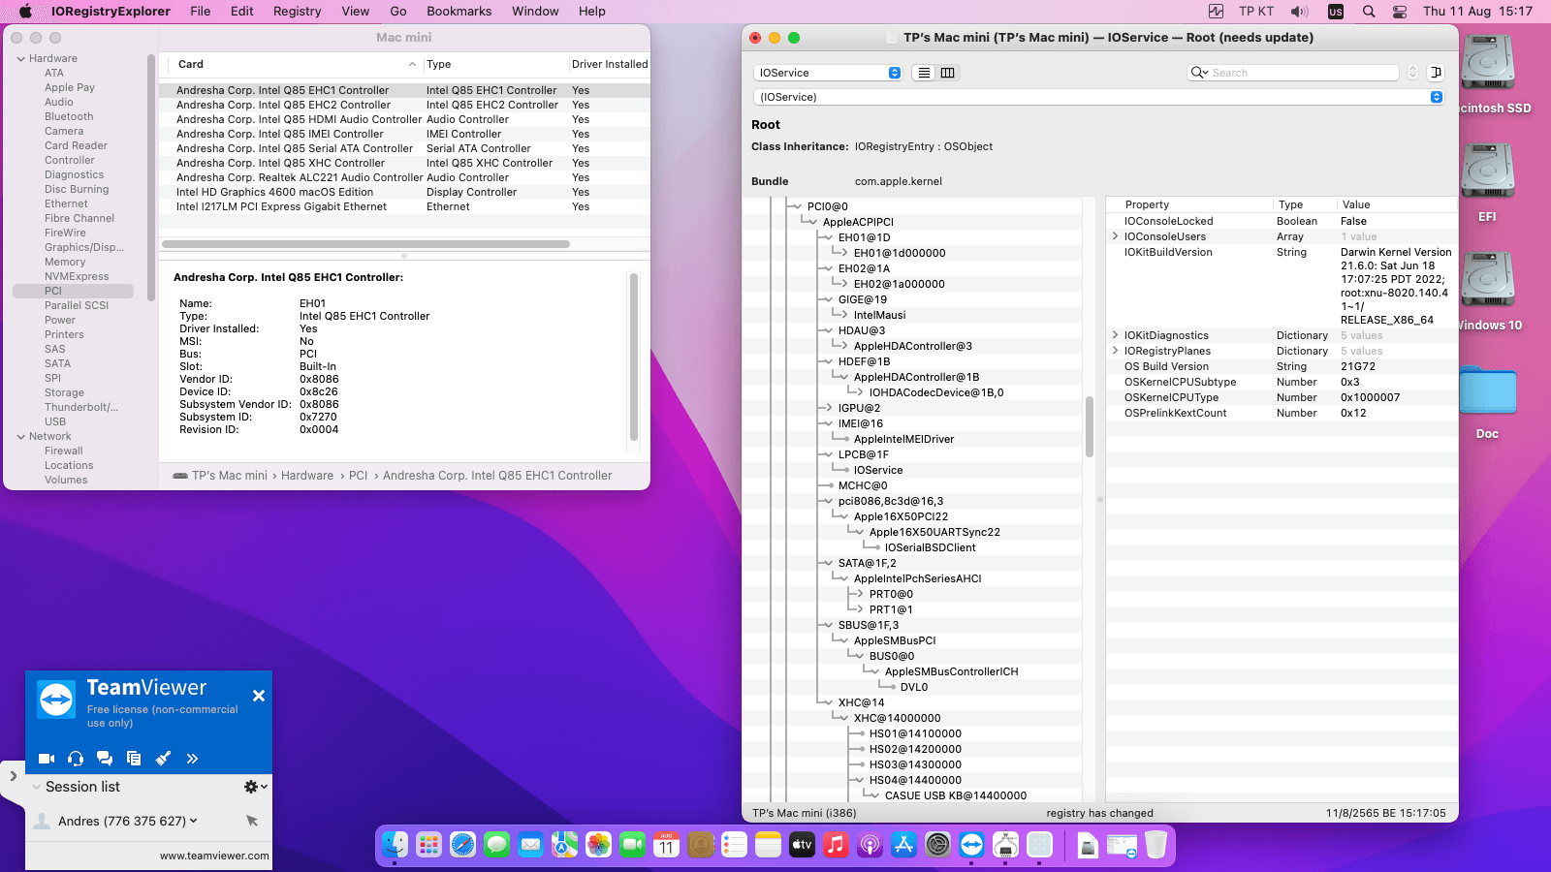Expand the IOKitDiagnostics property row
The height and width of the screenshot is (872, 1551).
[x=1115, y=335]
